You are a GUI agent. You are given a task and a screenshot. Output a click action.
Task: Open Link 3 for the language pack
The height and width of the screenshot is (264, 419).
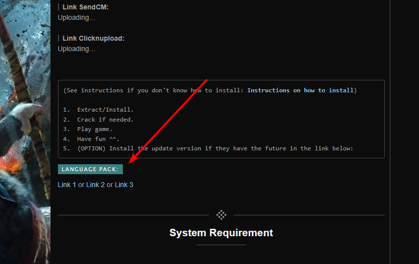(124, 185)
